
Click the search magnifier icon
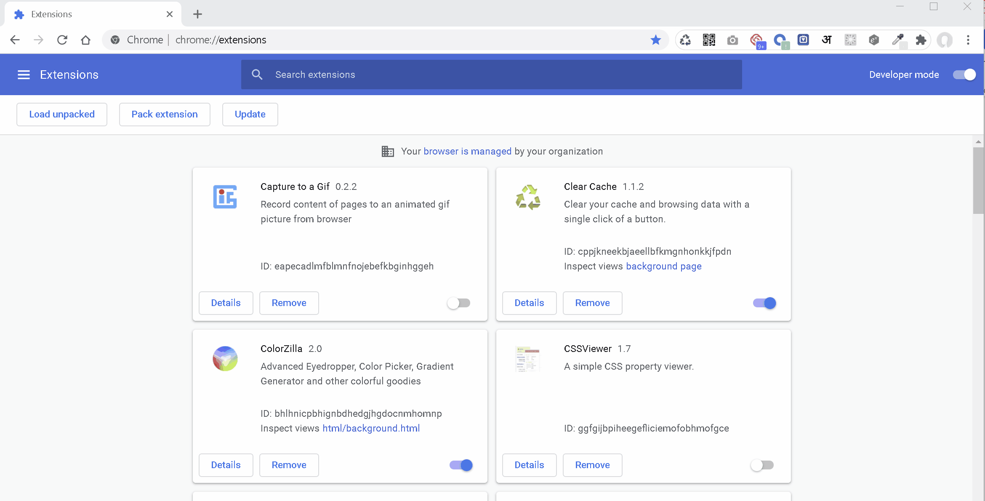[x=257, y=75]
